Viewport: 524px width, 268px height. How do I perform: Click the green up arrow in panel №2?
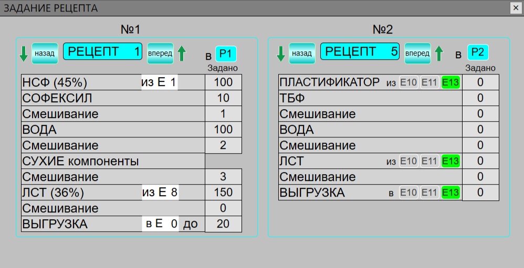point(439,53)
